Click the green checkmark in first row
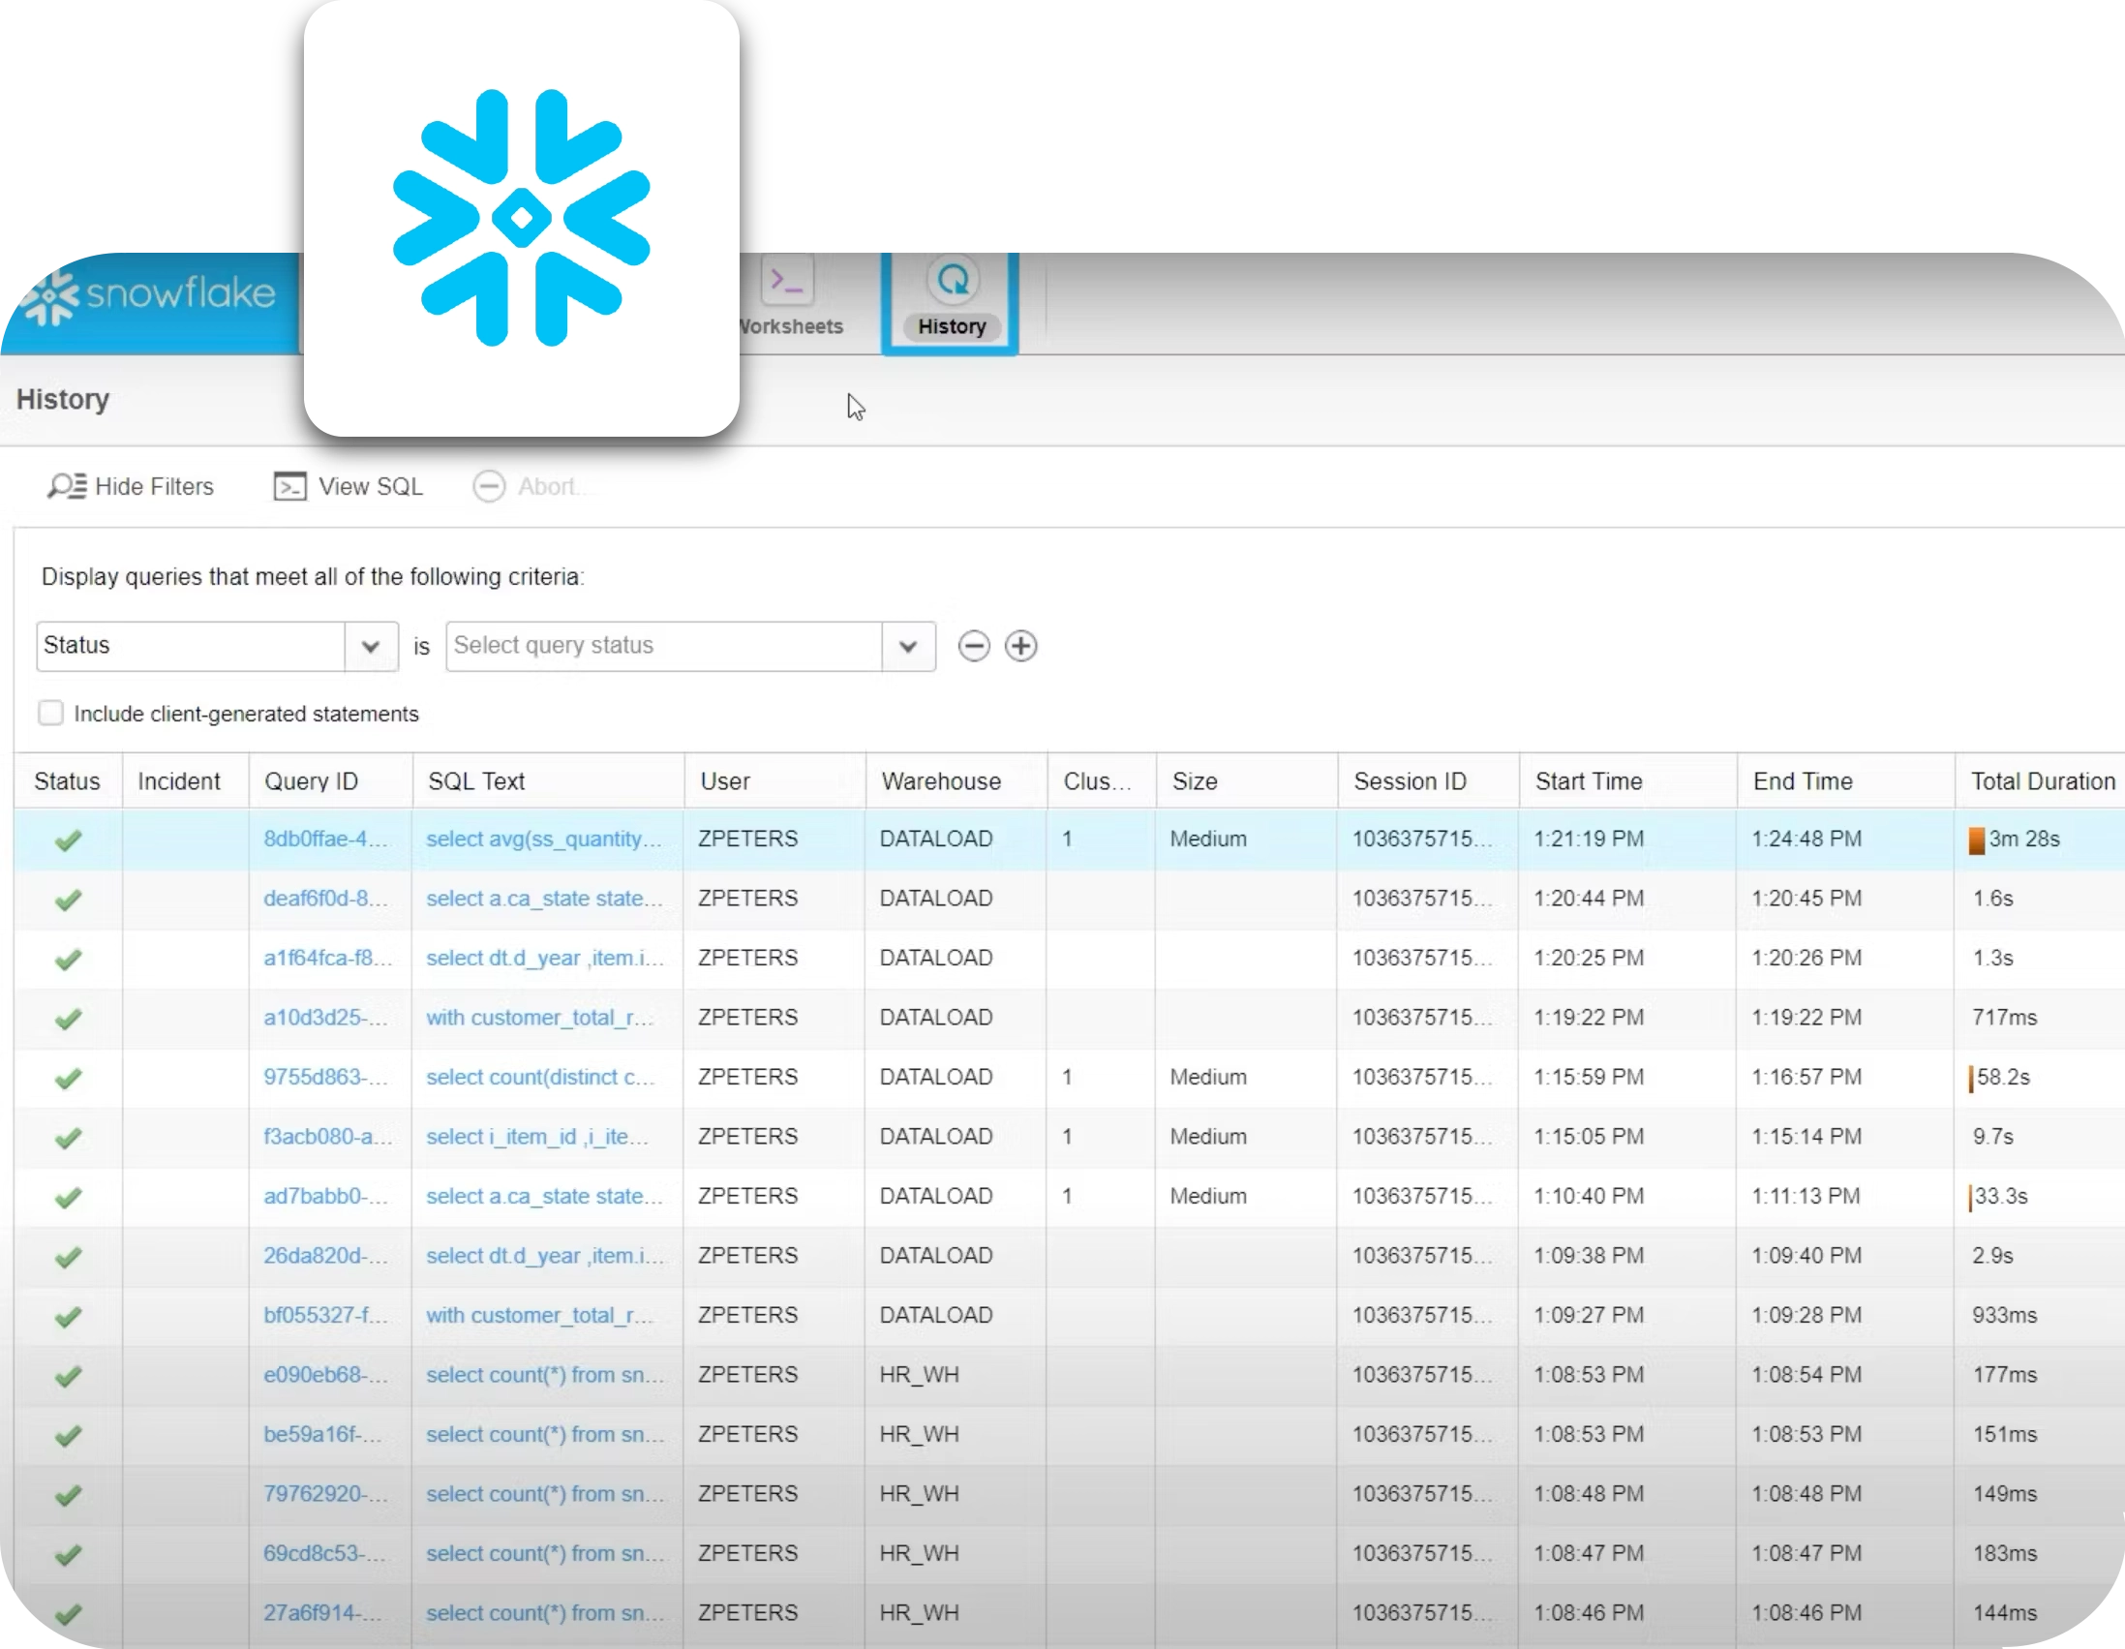Image resolution: width=2125 pixels, height=1649 pixels. (x=68, y=840)
